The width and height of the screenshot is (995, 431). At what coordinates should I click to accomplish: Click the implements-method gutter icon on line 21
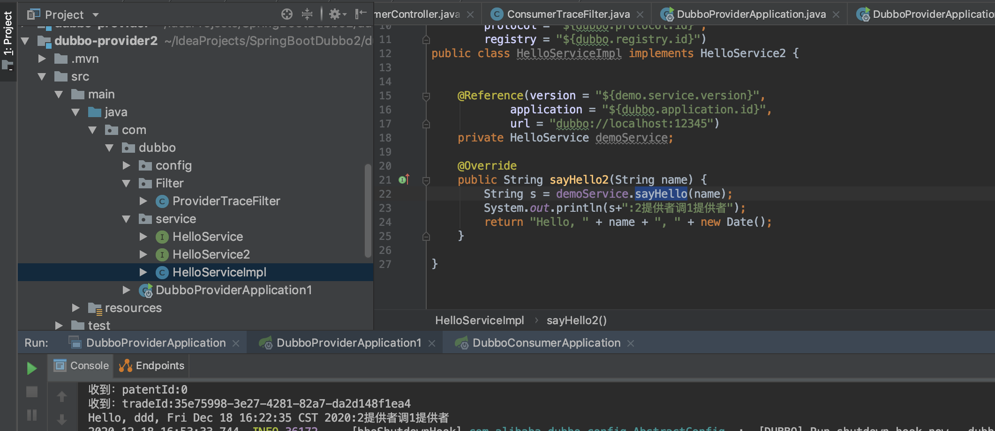pyautogui.click(x=404, y=180)
